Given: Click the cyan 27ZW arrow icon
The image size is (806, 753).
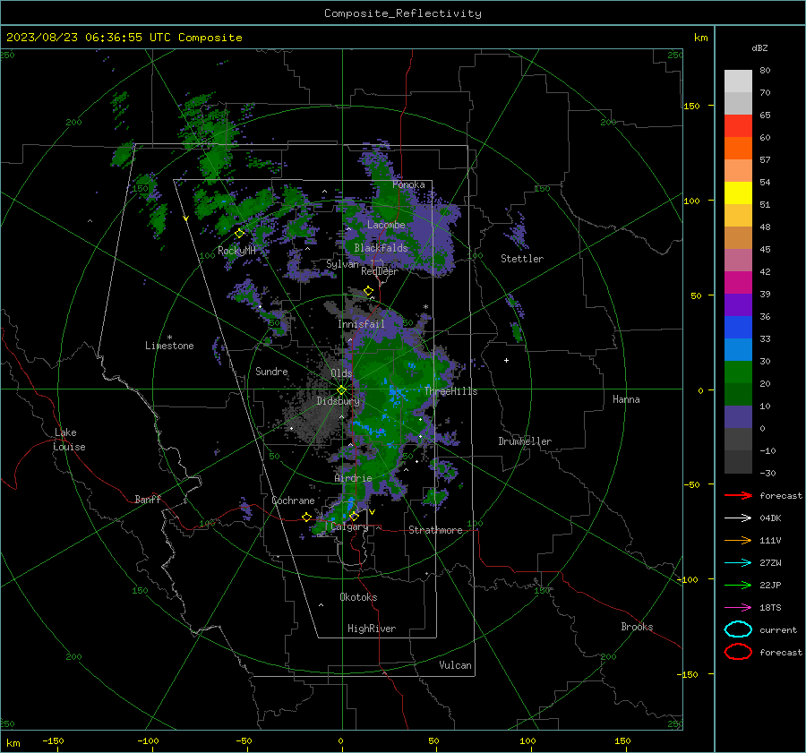Looking at the screenshot, I should pos(738,563).
